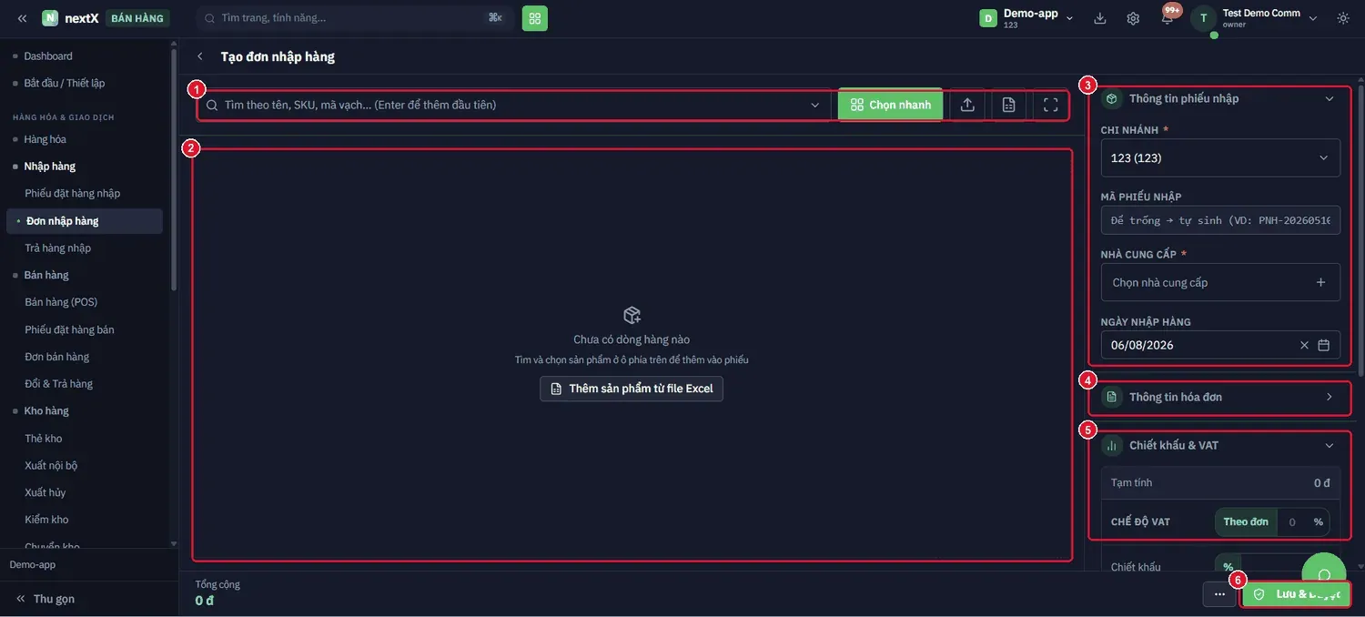Click the product search field Tìm theo tên, SKU
1365x617 pixels.
[516, 105]
